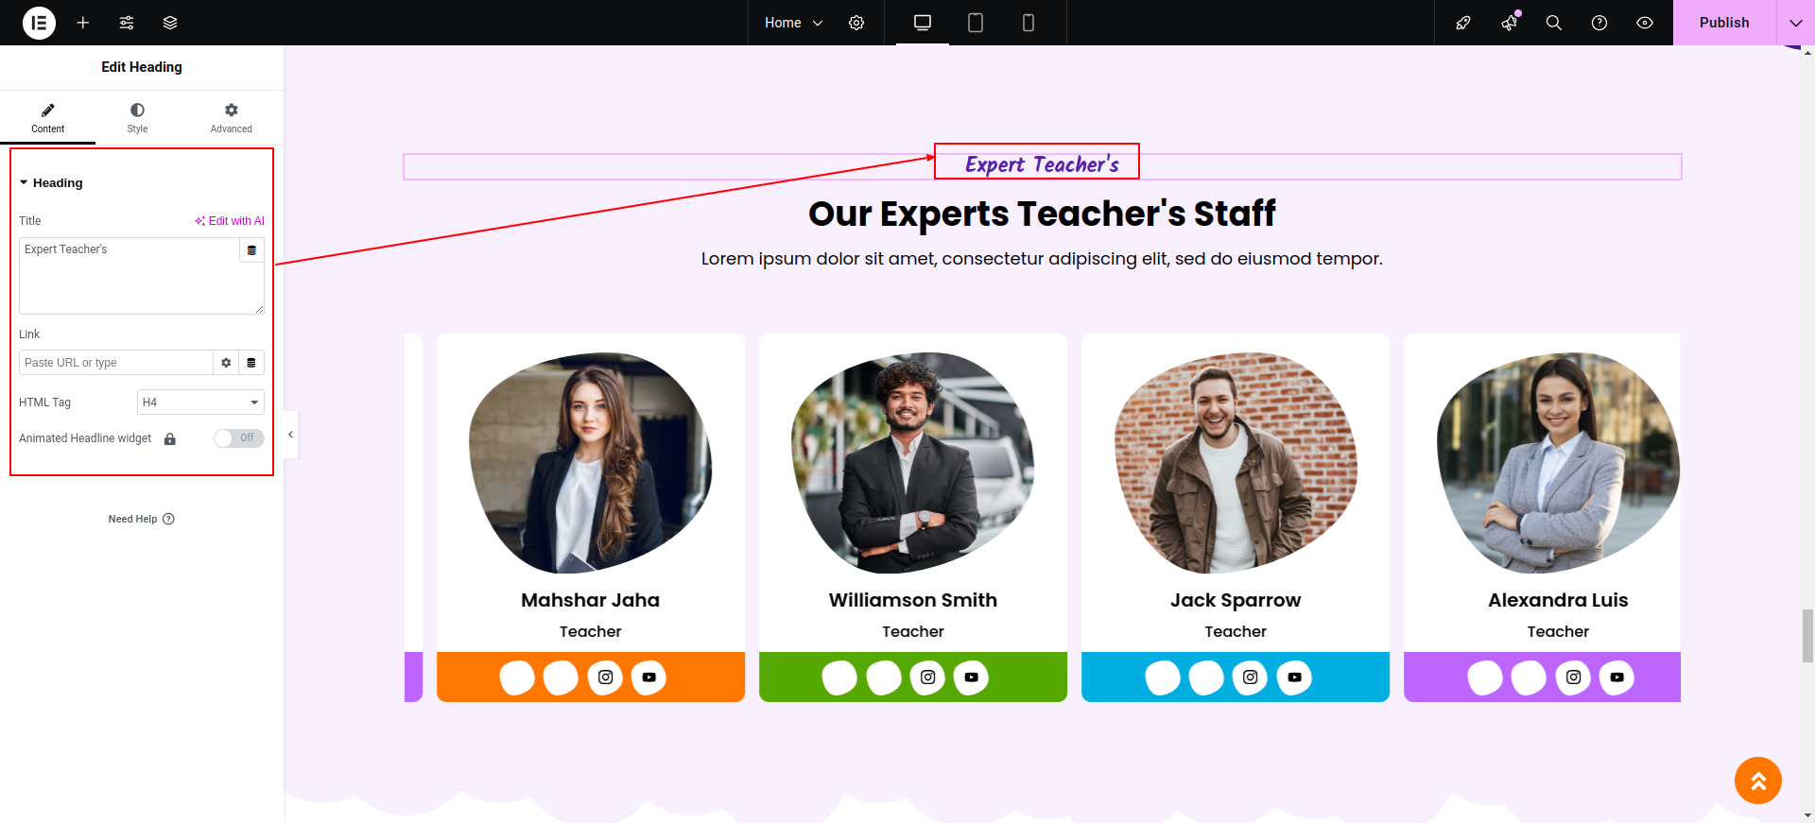Preview changes with the eye icon
The width and height of the screenshot is (1815, 823).
(1645, 23)
